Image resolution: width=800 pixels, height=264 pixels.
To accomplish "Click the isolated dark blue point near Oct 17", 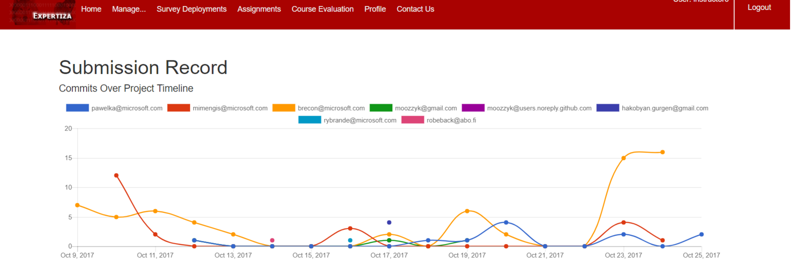I will click(x=389, y=222).
